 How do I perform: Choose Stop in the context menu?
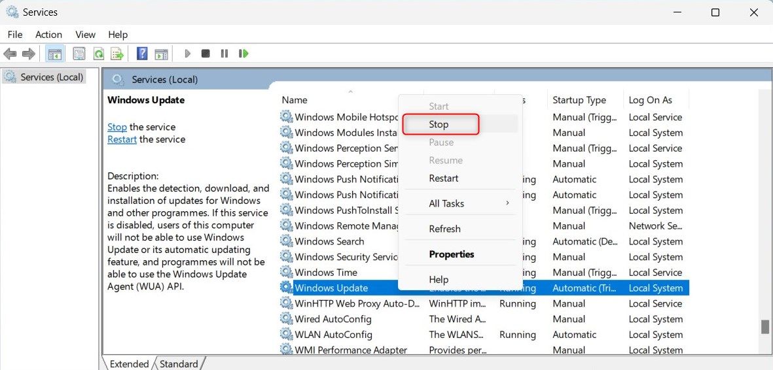pos(439,124)
